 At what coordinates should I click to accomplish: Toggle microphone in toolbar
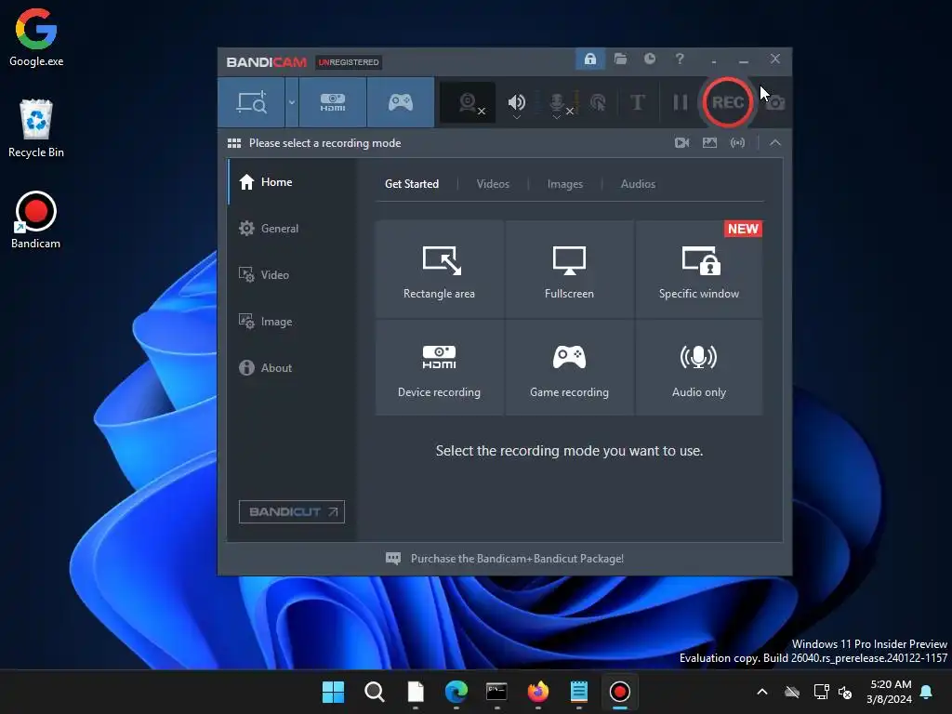557,101
